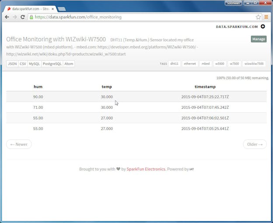The image size is (273, 223).
Task: Click the Soohwan user profile button
Action: tap(233, 3)
